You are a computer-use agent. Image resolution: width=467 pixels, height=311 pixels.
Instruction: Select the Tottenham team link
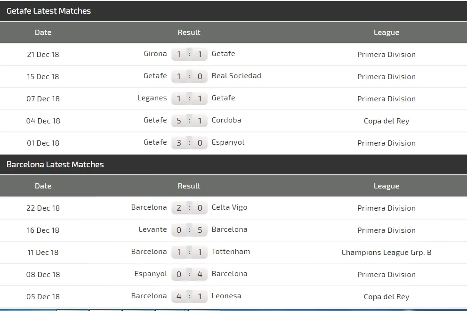[231, 252]
